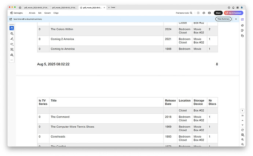Screen dimensions: 253x156
Task: Click the search magnifier icon
Action: click(191, 13)
